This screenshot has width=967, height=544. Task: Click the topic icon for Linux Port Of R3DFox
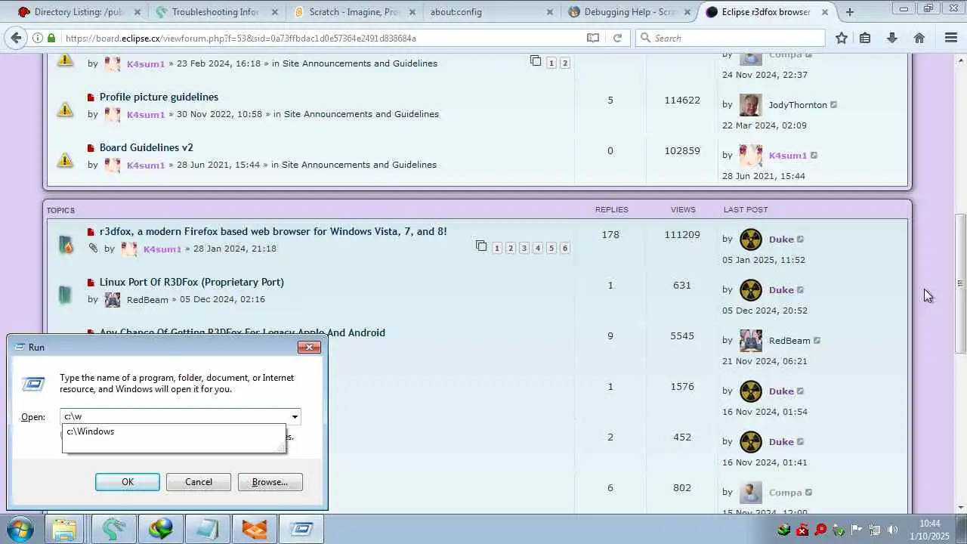(x=65, y=294)
